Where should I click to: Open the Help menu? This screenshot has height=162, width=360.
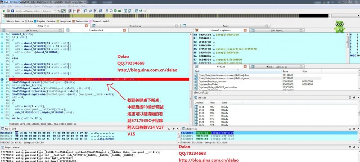[x=84, y=6]
